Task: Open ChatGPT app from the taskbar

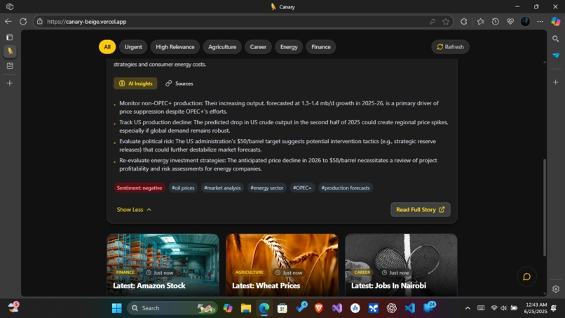Action: pyautogui.click(x=392, y=308)
